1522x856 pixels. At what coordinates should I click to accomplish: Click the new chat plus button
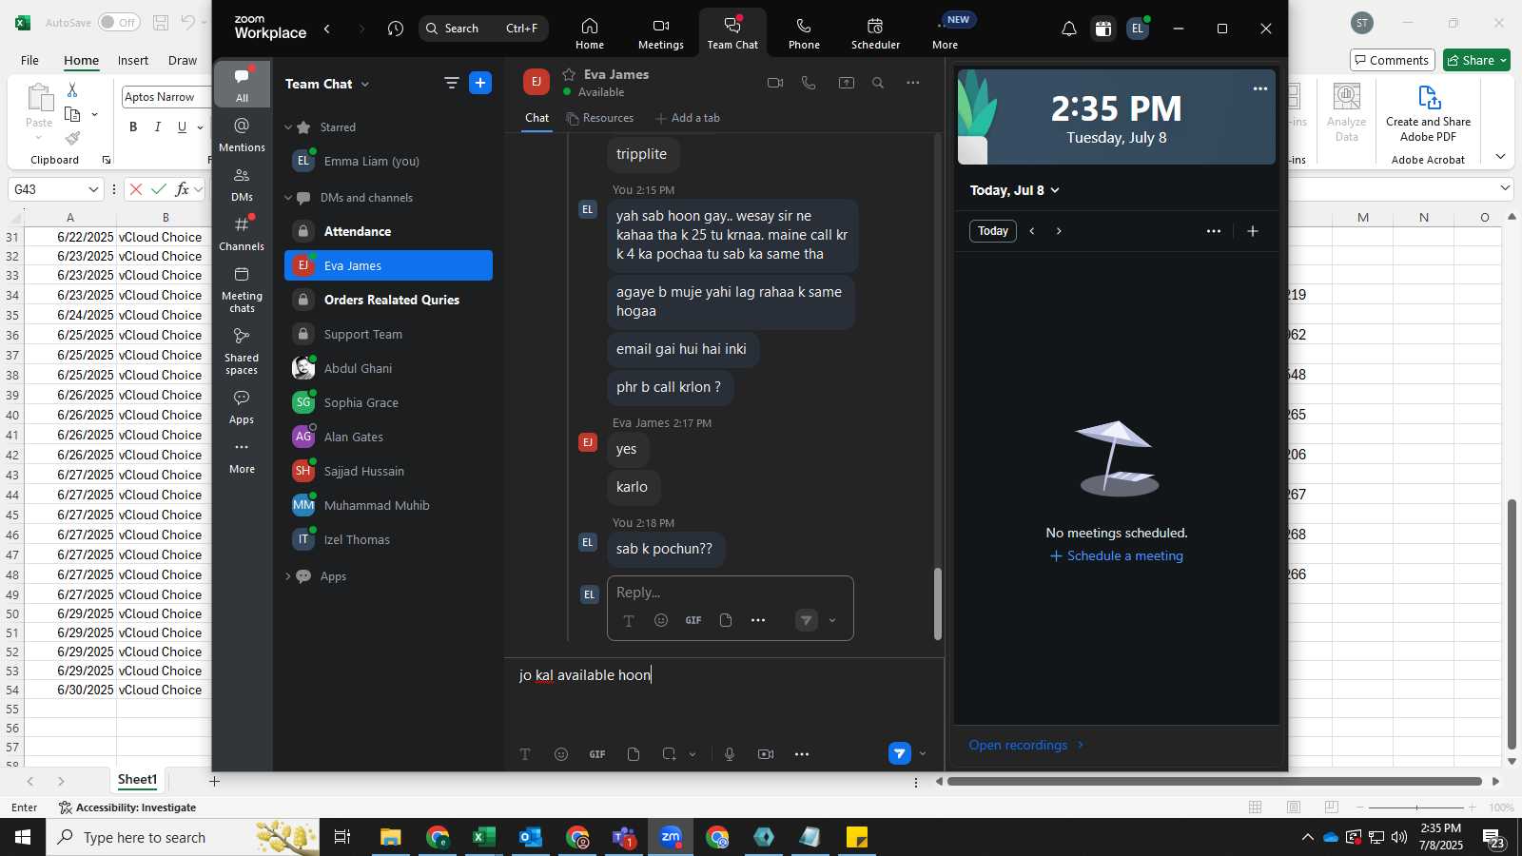point(480,83)
